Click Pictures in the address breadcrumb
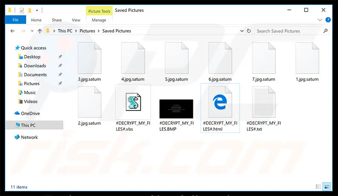 (87, 31)
